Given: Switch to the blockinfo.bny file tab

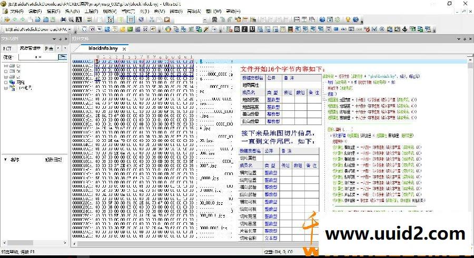Looking at the screenshot, I should (103, 48).
